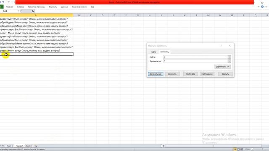
Task: Open the Undo history dropdown arrow
Action: point(5,2)
